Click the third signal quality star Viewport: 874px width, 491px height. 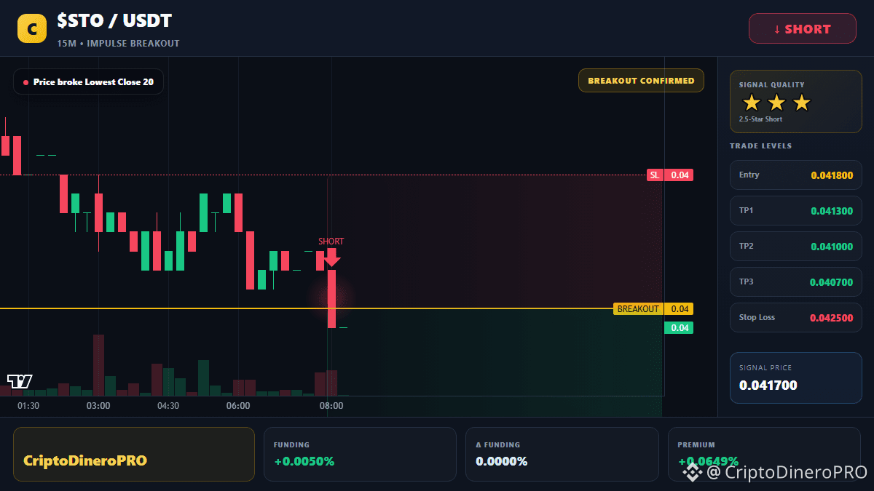801,103
